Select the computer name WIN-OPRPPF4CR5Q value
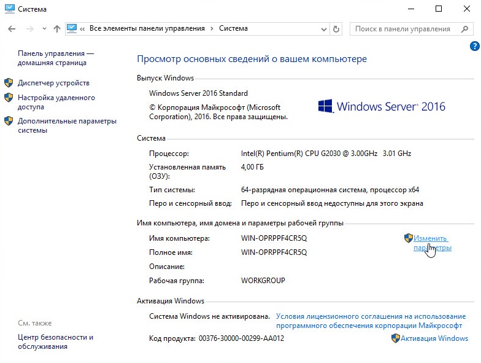Screen dimensions: 481x363 click(x=274, y=238)
